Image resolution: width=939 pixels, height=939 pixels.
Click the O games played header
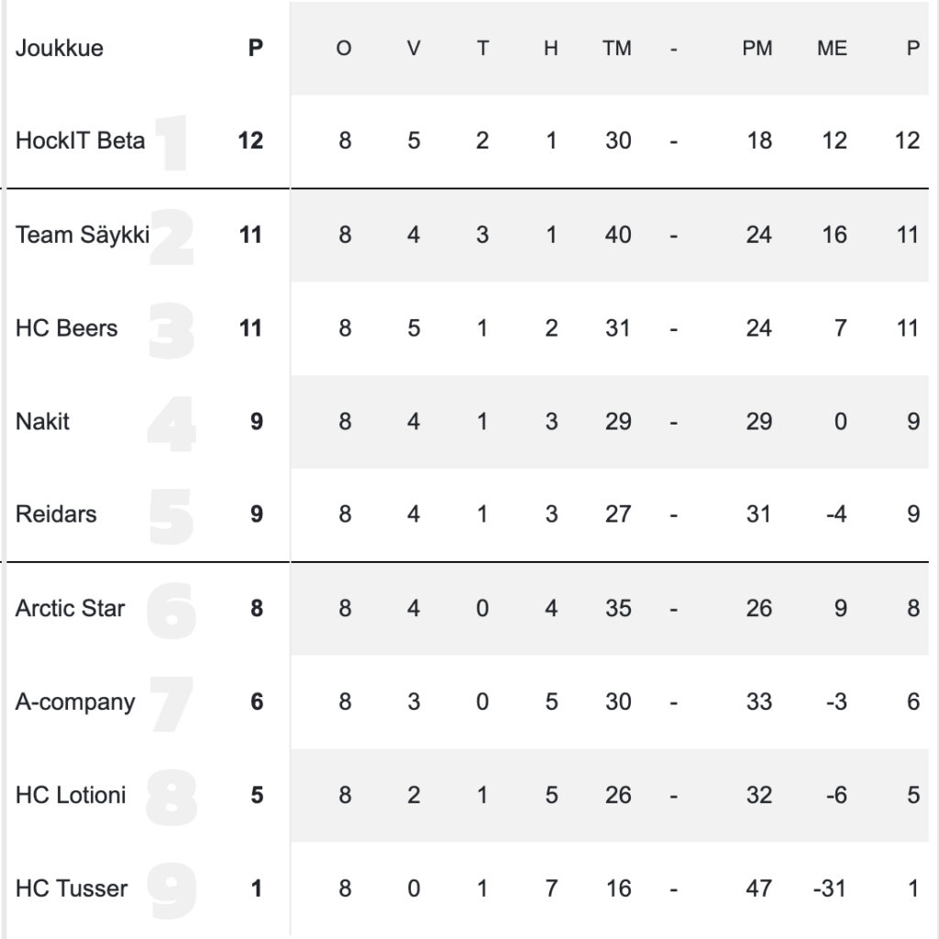pos(344,49)
